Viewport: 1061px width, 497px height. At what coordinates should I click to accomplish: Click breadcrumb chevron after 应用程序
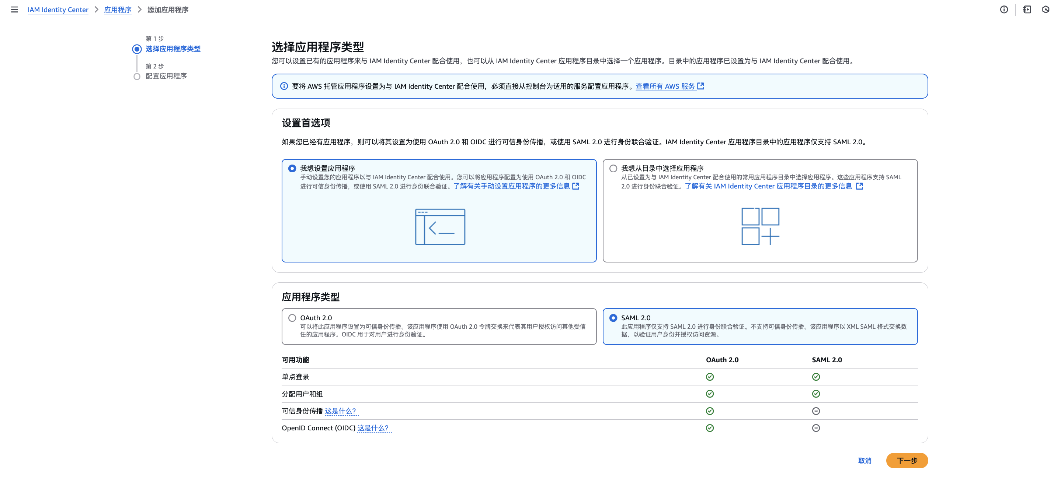(x=140, y=10)
